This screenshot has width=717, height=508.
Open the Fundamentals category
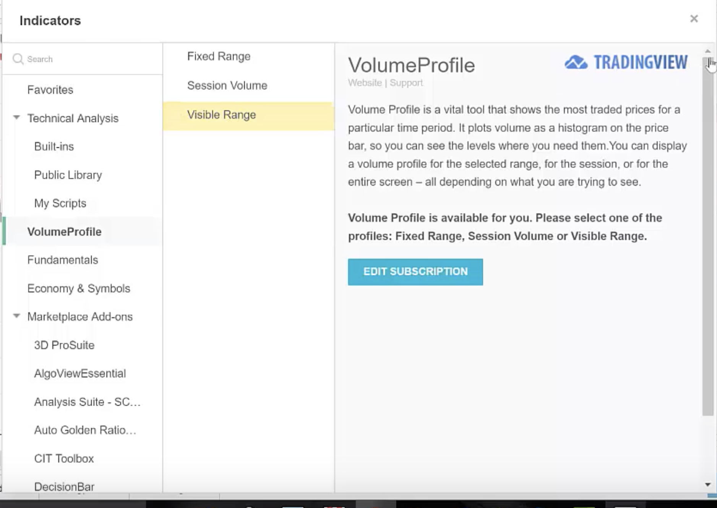(x=63, y=260)
